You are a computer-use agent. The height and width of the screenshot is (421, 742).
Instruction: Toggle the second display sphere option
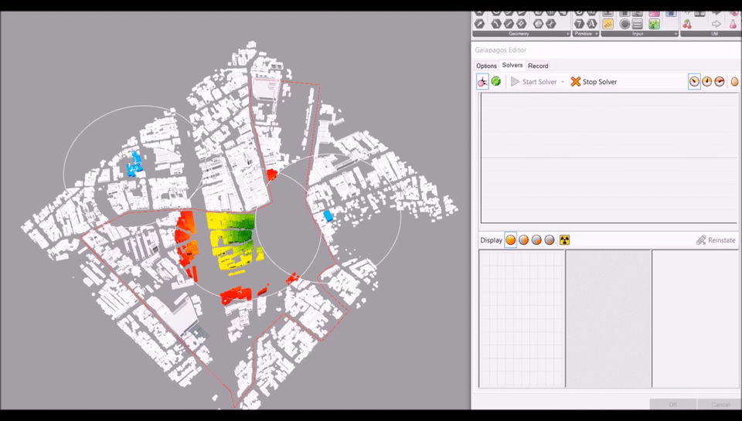click(x=523, y=240)
